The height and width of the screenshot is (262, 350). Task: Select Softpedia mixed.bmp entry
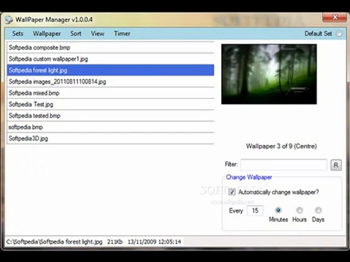pyautogui.click(x=110, y=93)
